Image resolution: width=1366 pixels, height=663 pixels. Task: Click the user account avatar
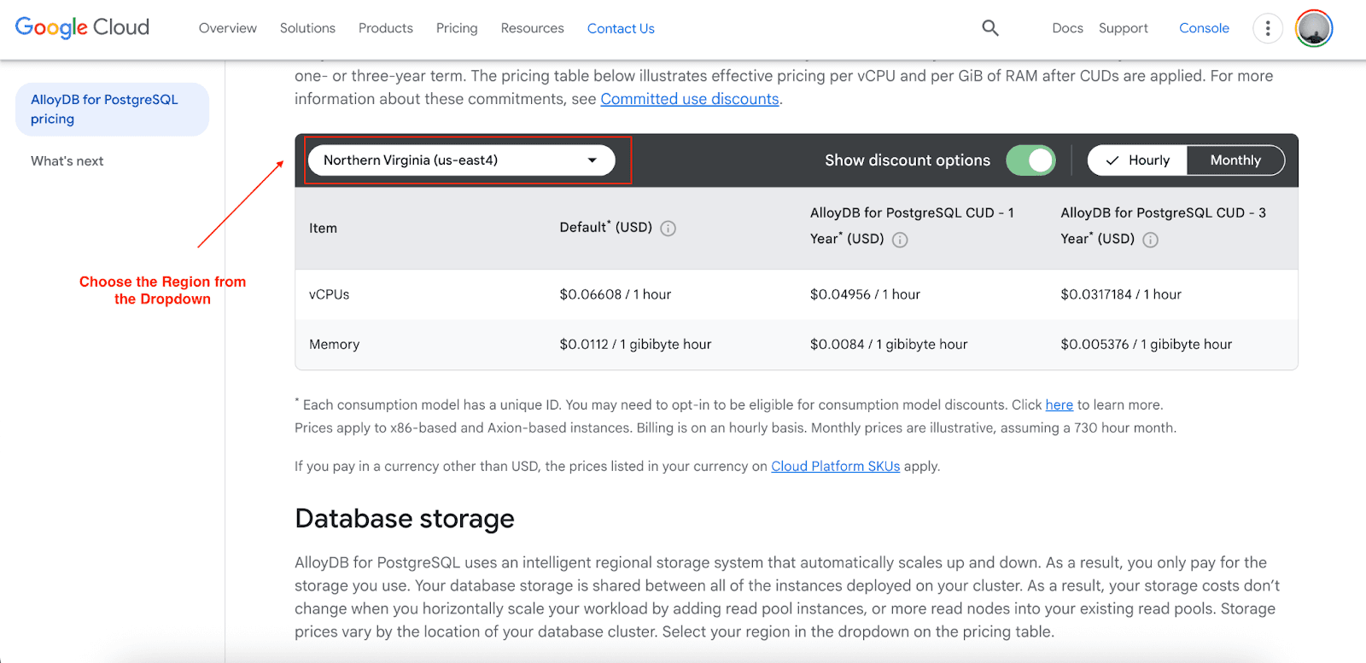coord(1314,28)
